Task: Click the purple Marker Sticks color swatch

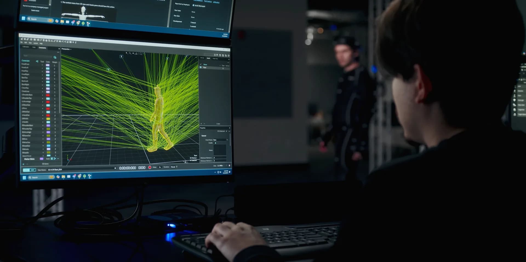Action: point(41,159)
